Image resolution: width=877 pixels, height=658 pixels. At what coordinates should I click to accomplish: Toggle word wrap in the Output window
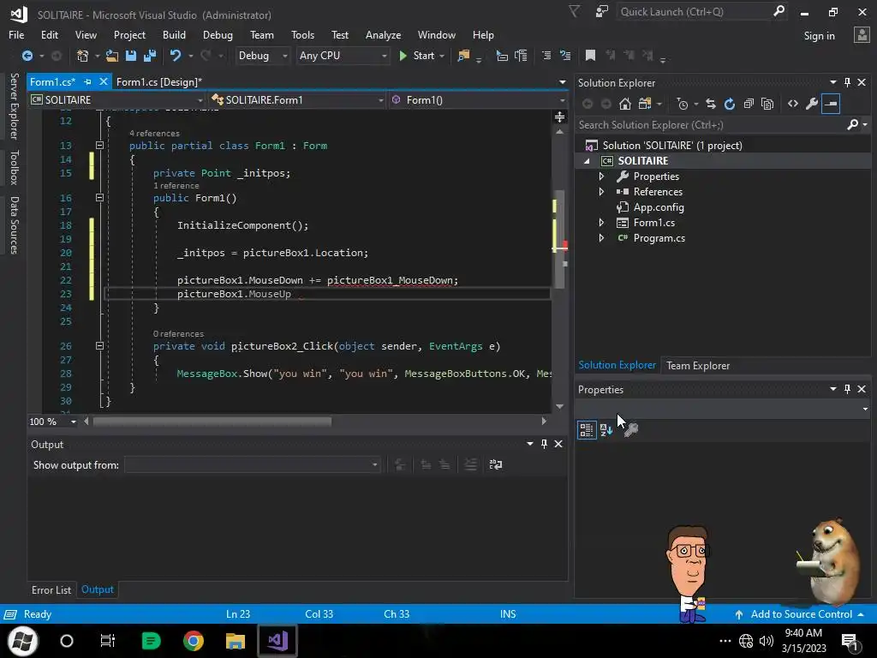[496, 464]
